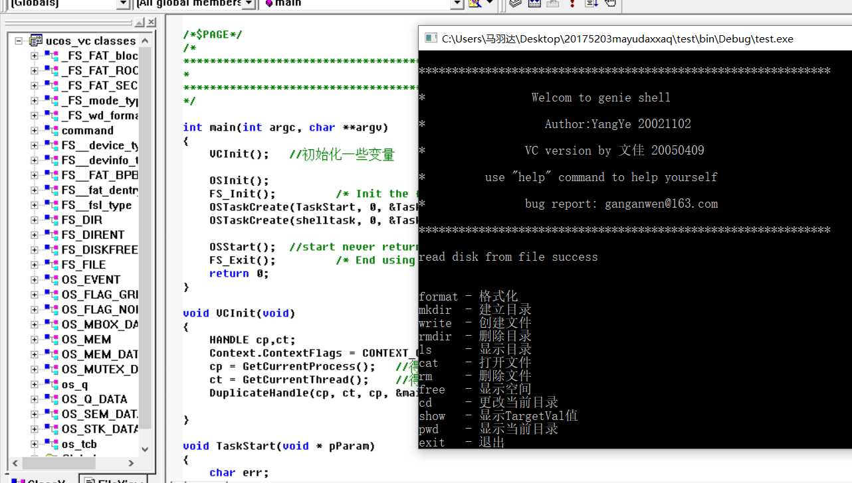Click the 'VCInit();' call in main
The height and width of the screenshot is (483, 852).
[239, 154]
